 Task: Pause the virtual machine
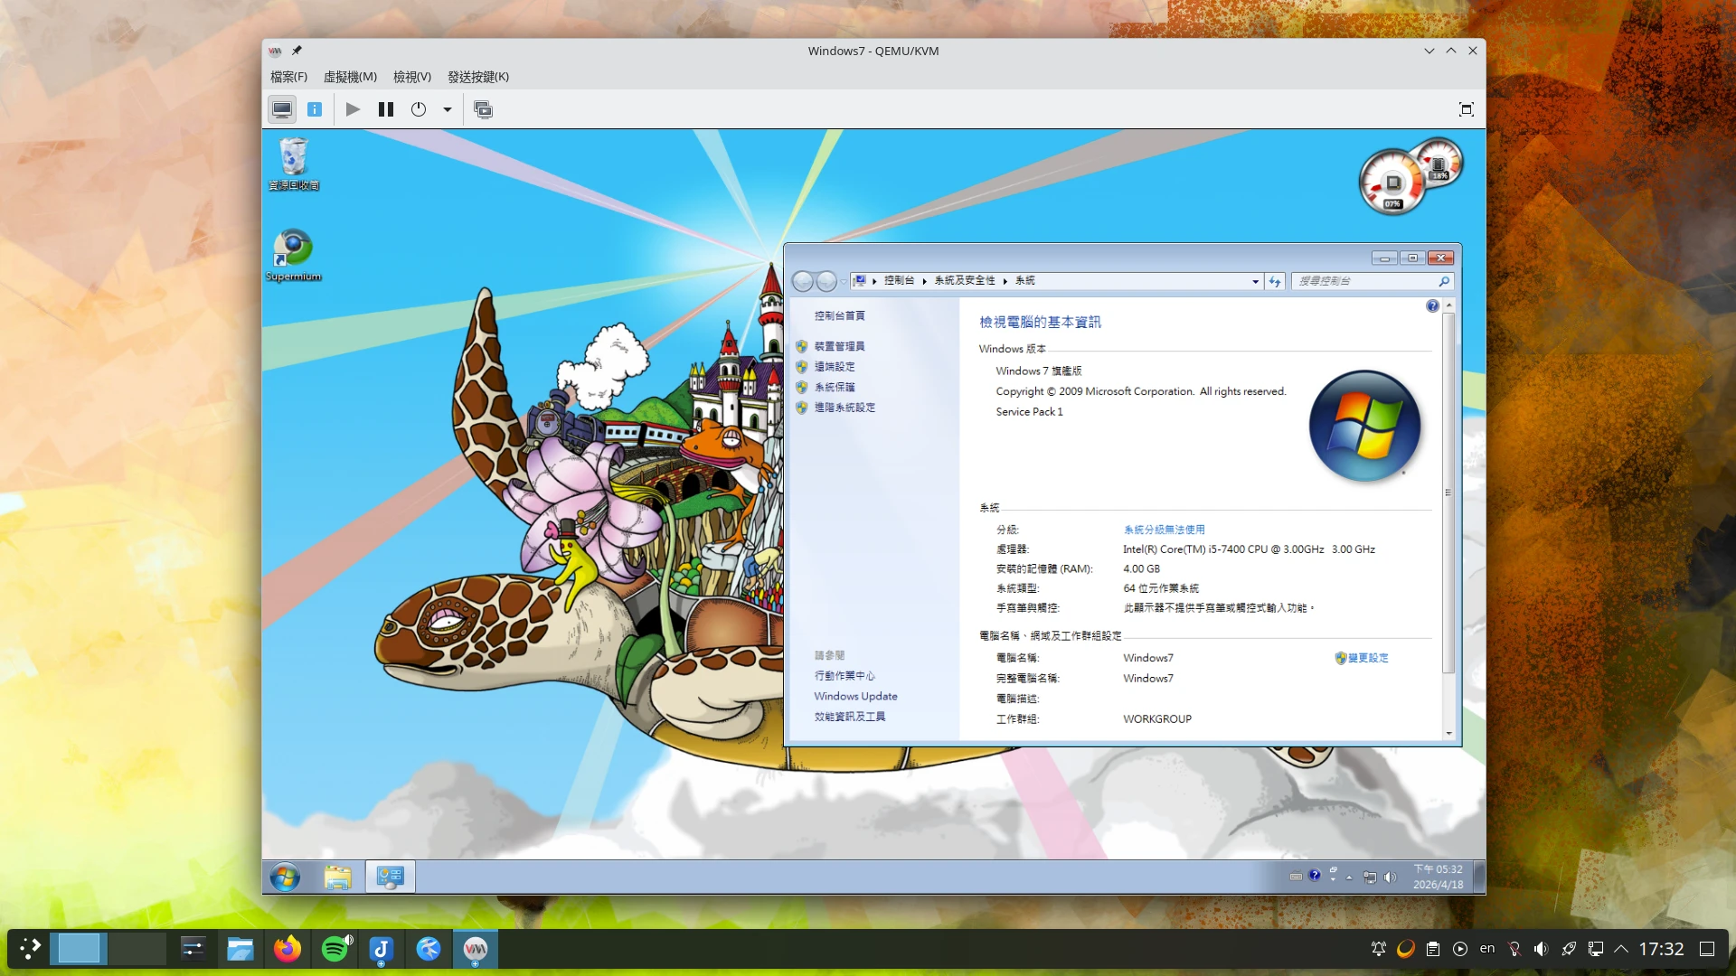[386, 109]
